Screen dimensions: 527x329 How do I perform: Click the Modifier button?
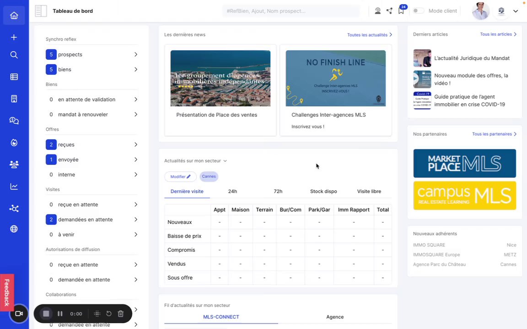click(180, 176)
